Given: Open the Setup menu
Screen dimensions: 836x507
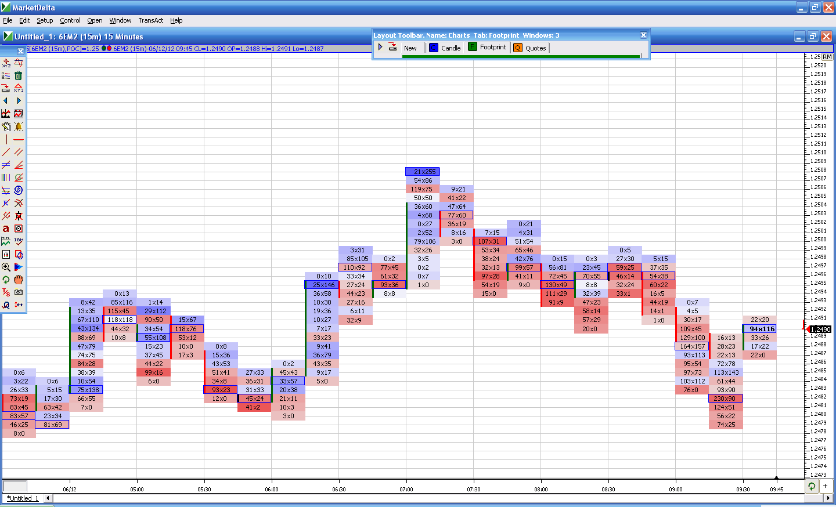Looking at the screenshot, I should click(x=45, y=20).
